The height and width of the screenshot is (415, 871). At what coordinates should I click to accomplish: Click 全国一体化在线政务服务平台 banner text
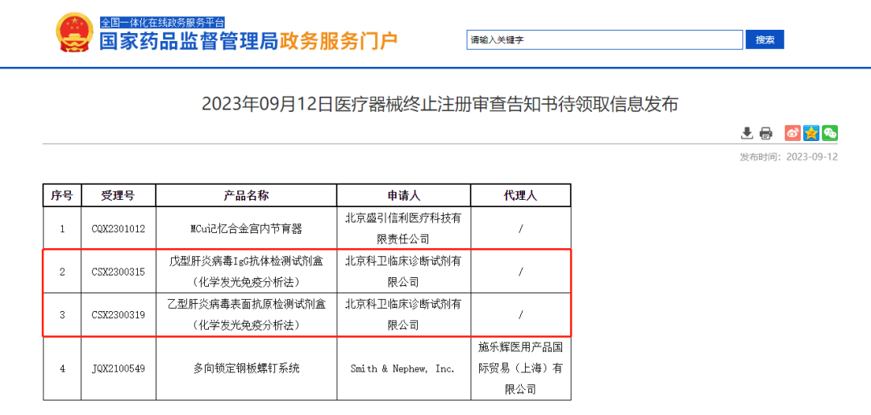coord(162,23)
